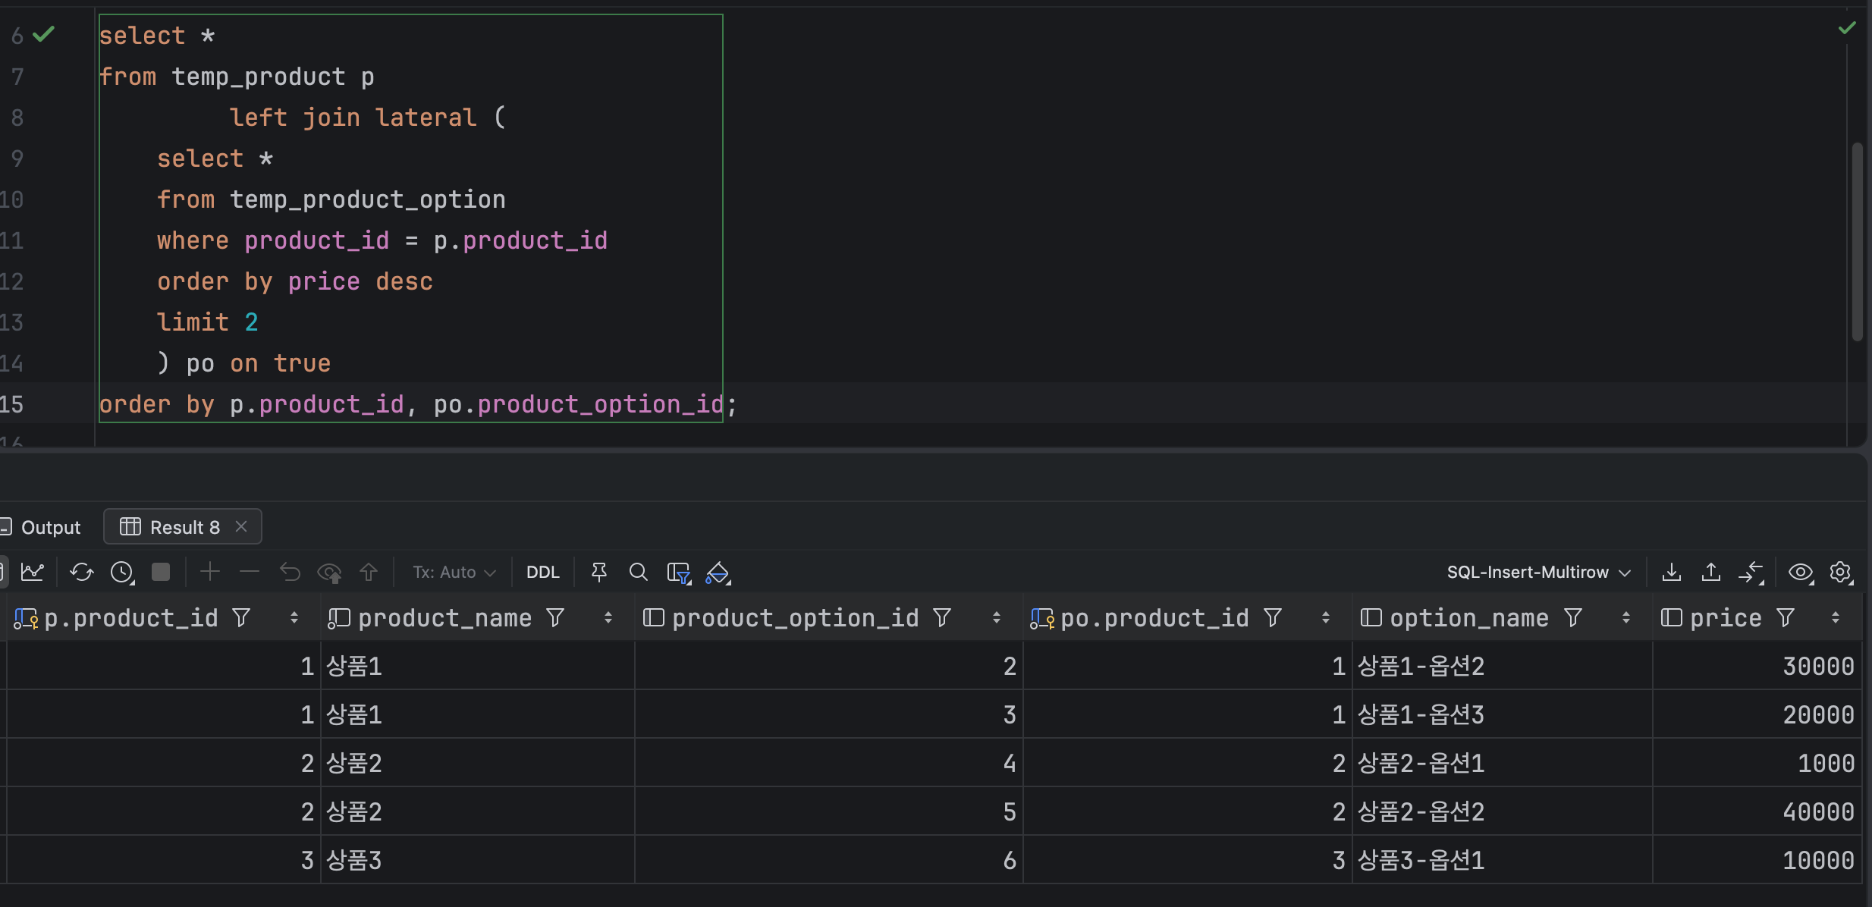This screenshot has width=1872, height=907.
Task: Click the Add Row plus icon
Action: [x=210, y=572]
